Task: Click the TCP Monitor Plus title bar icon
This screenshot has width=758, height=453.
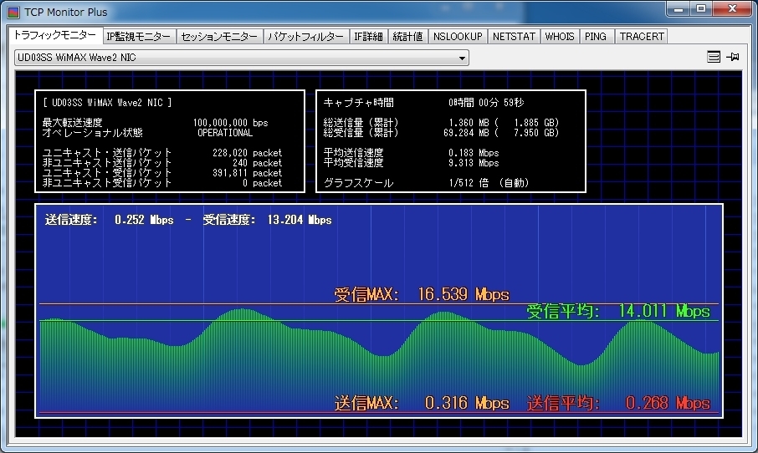Action: click(13, 13)
